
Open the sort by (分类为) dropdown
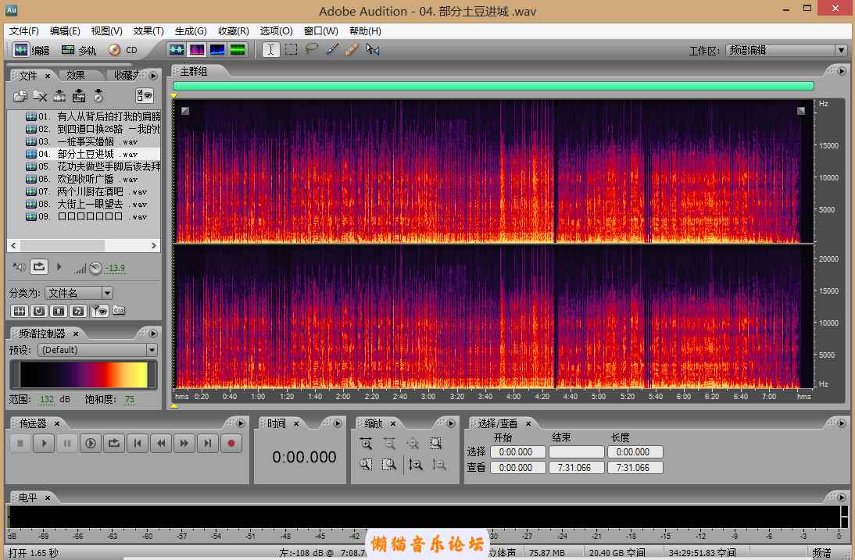coord(79,293)
